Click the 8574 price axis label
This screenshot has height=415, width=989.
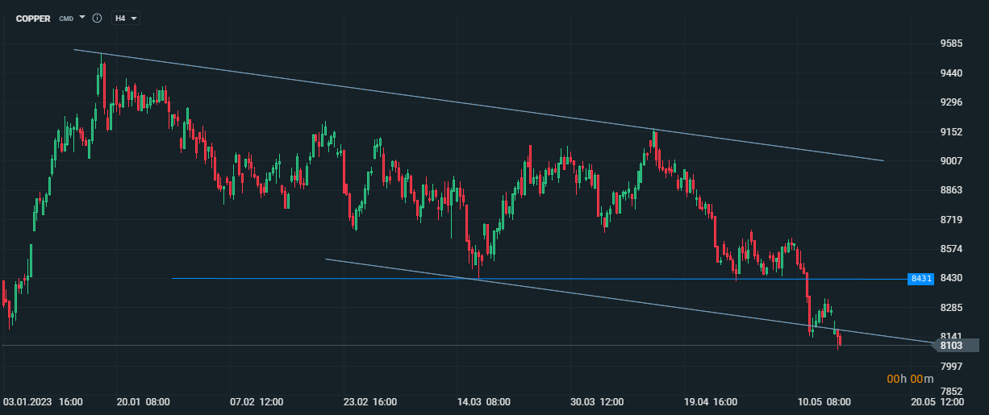[x=953, y=248]
